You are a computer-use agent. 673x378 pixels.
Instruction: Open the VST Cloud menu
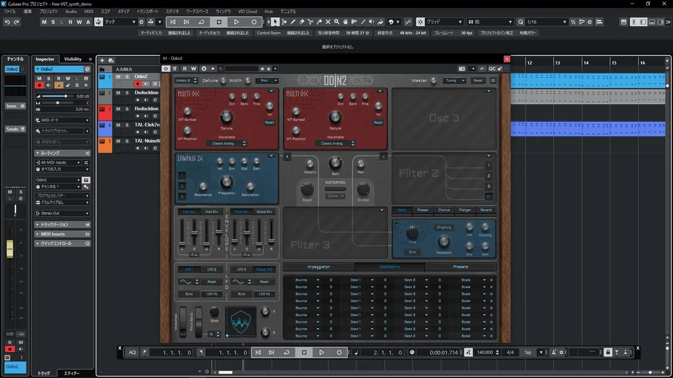[247, 11]
